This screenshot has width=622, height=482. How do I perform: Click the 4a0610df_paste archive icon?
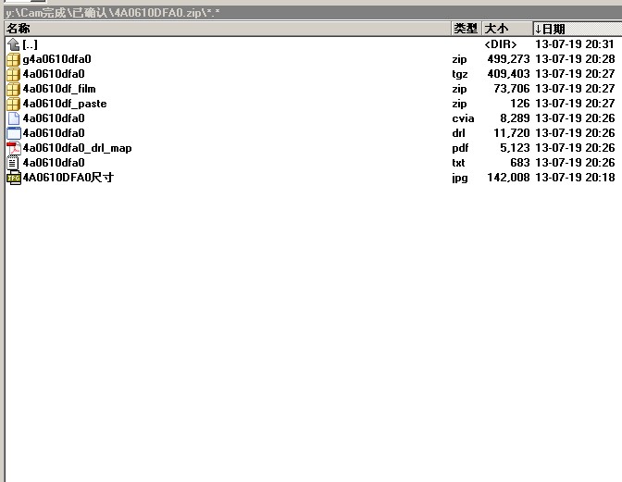14,104
